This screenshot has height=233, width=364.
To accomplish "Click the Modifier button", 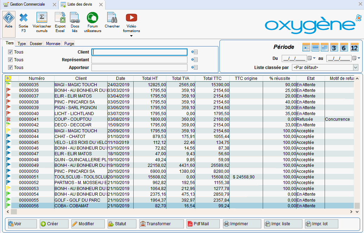I will coord(88,224).
